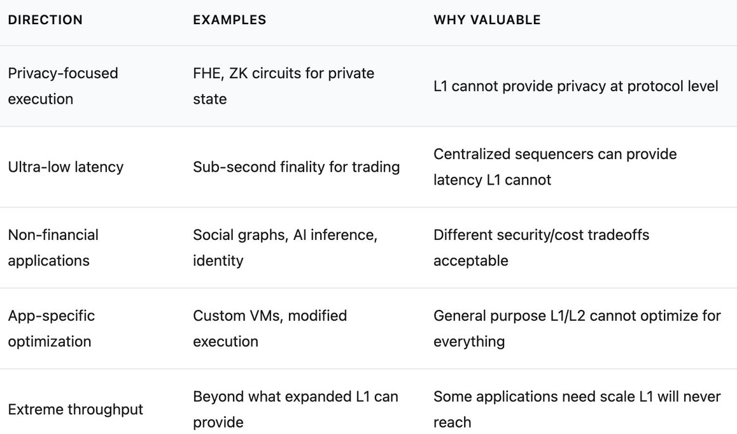Viewport: 737px width, 434px height.
Task: Click the EXAMPLES column header
Action: (230, 20)
